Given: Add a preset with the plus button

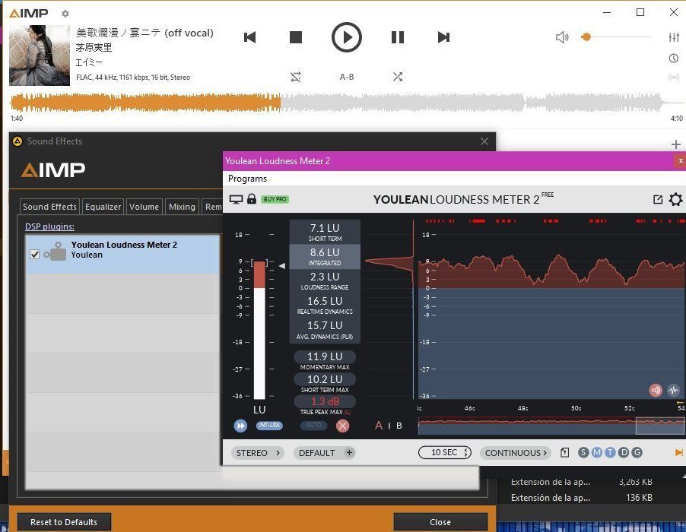Looking at the screenshot, I should pos(349,453).
